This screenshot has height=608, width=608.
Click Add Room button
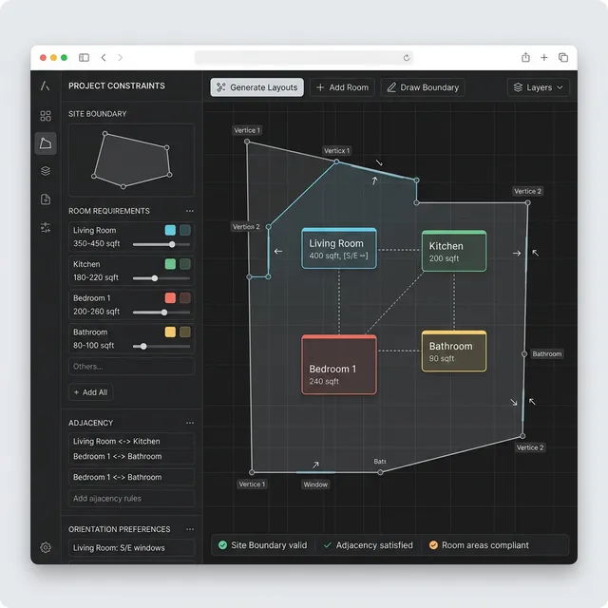tap(342, 87)
